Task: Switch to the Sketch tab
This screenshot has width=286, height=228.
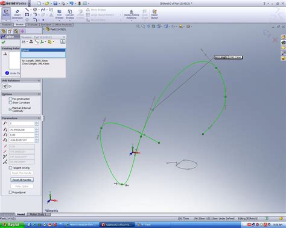Action: pos(20,25)
